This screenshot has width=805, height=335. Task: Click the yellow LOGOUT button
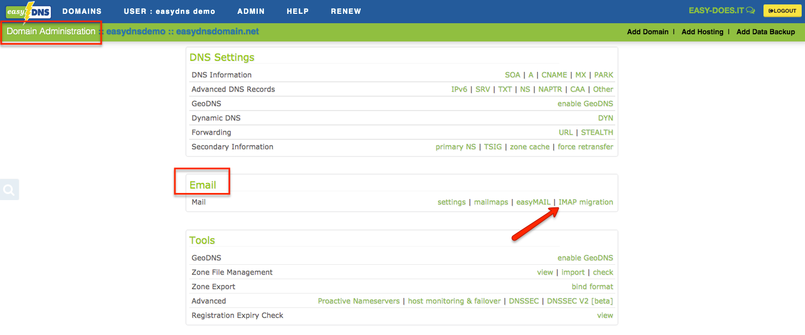click(782, 11)
